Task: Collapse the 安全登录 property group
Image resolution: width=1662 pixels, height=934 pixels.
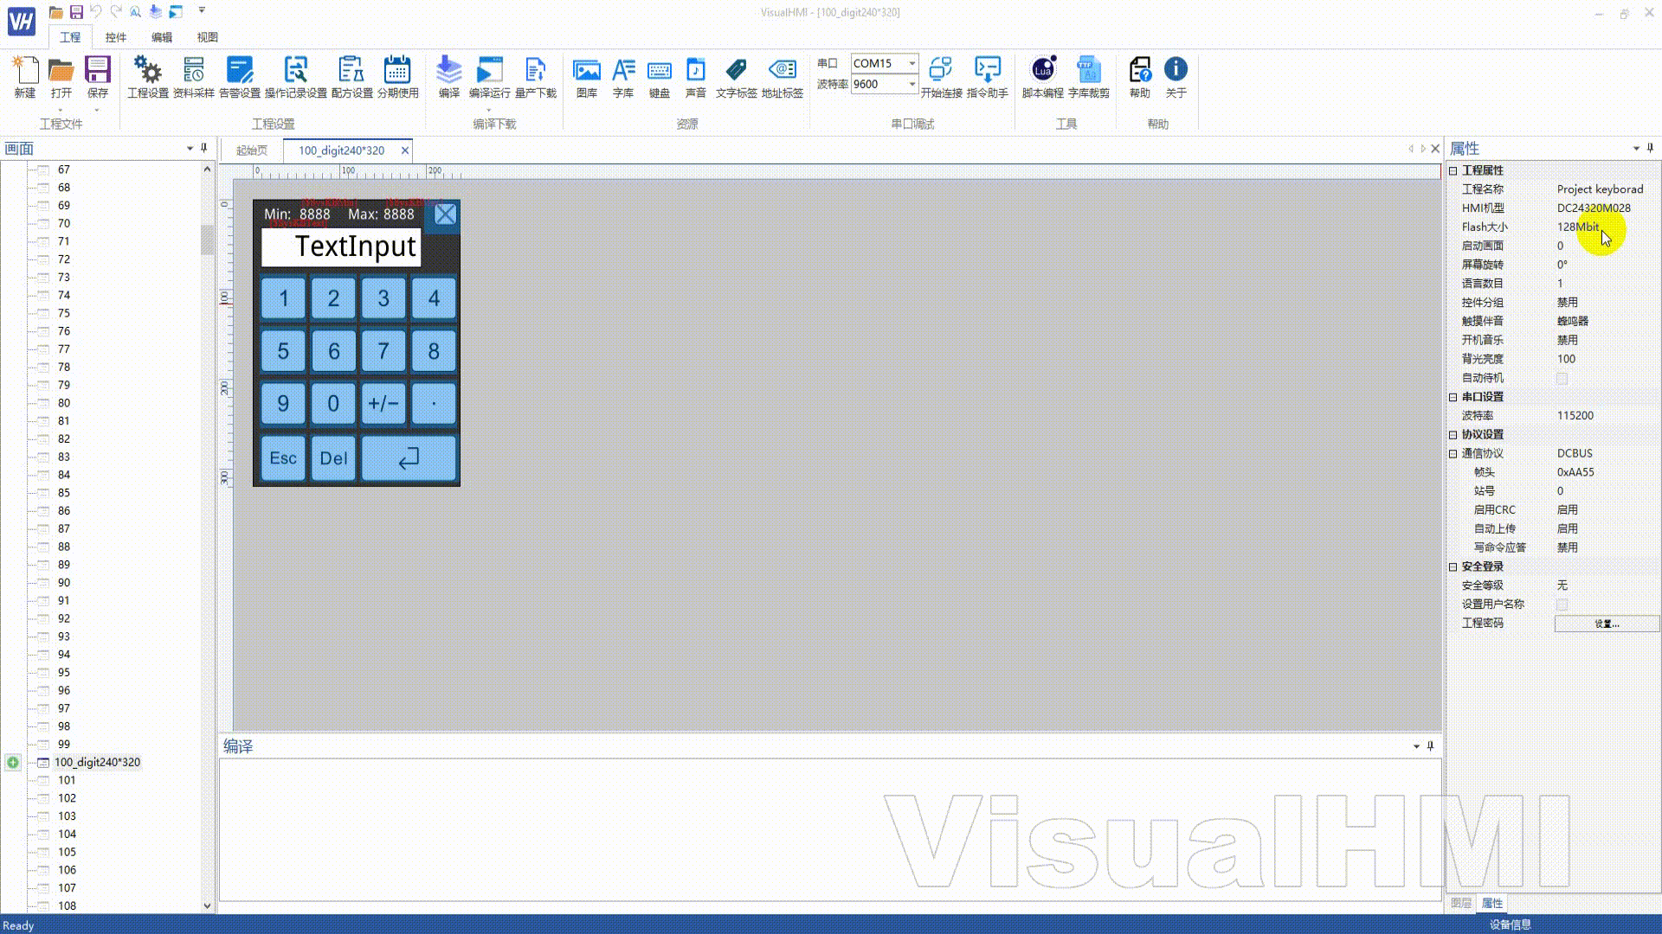Action: click(x=1453, y=567)
